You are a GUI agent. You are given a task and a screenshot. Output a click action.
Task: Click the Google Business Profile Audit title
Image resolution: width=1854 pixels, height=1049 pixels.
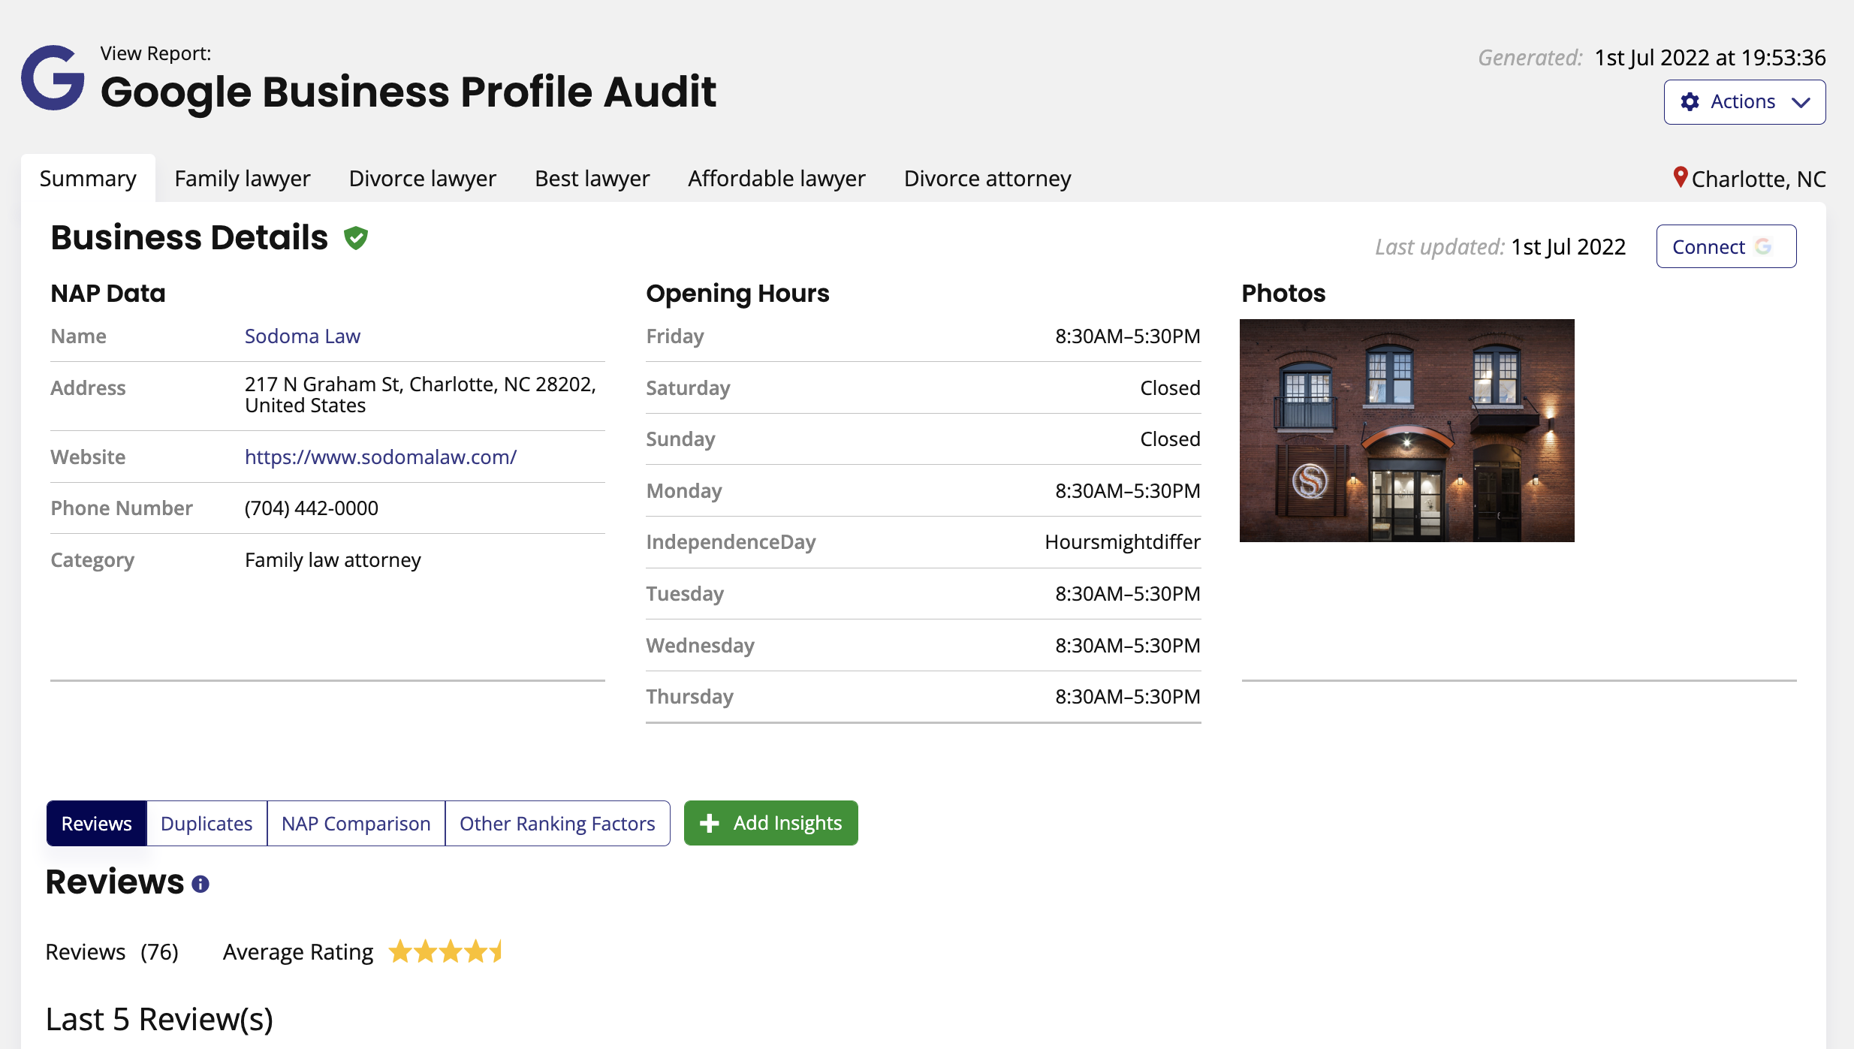tap(408, 92)
